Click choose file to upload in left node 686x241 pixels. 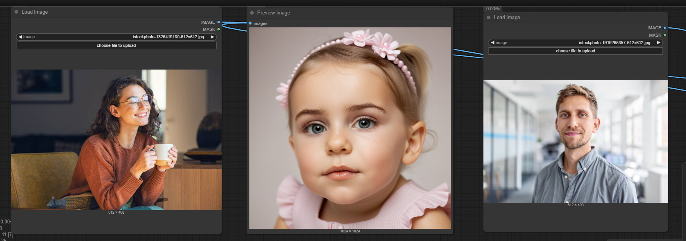point(116,45)
